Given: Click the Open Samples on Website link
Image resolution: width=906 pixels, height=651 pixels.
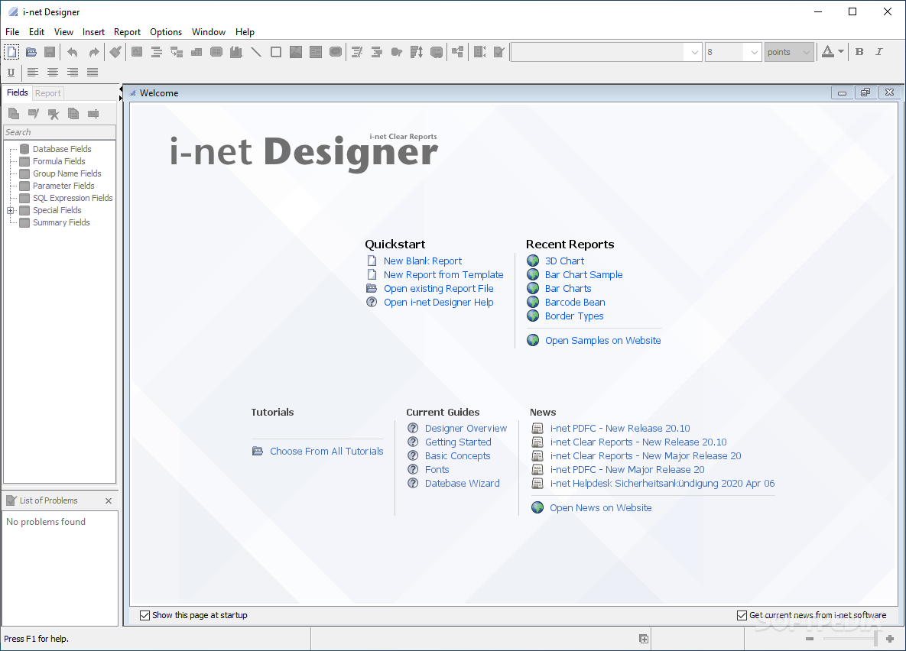Looking at the screenshot, I should coord(602,341).
